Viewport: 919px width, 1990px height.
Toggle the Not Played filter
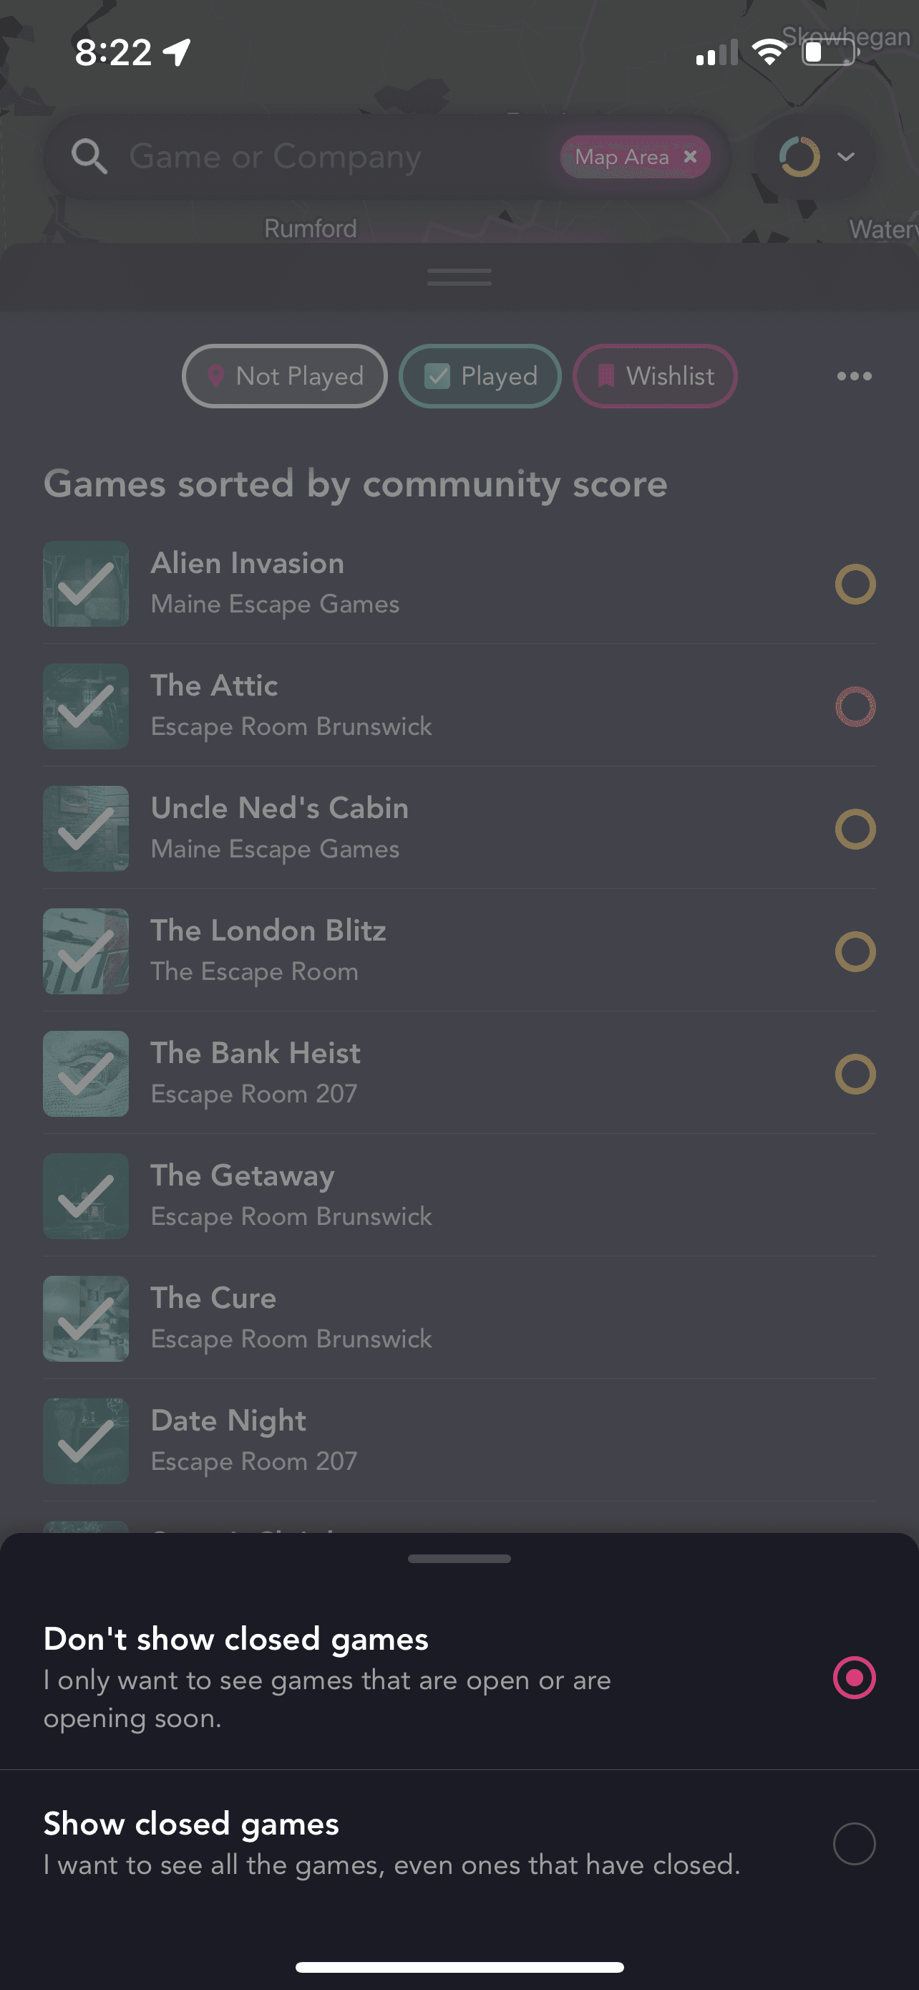(285, 376)
